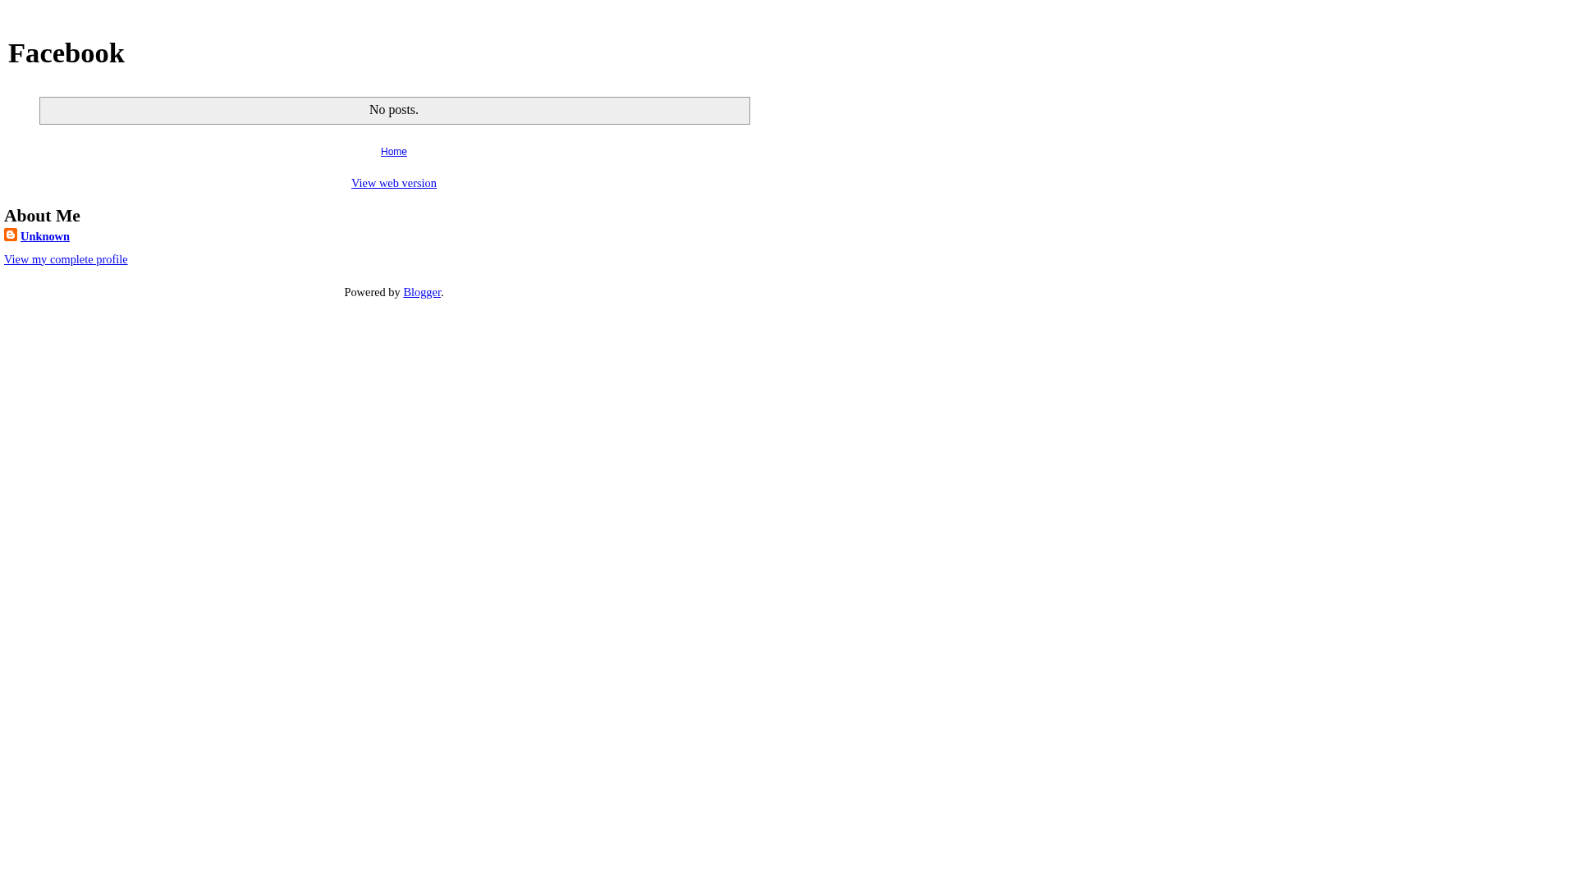Click the About Me heading
1576x886 pixels.
[42, 215]
